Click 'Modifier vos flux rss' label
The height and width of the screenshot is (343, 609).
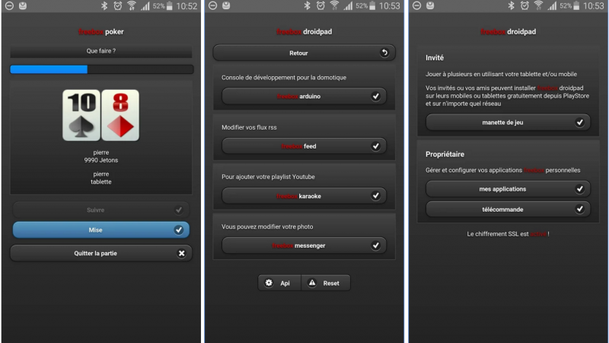[x=249, y=127]
